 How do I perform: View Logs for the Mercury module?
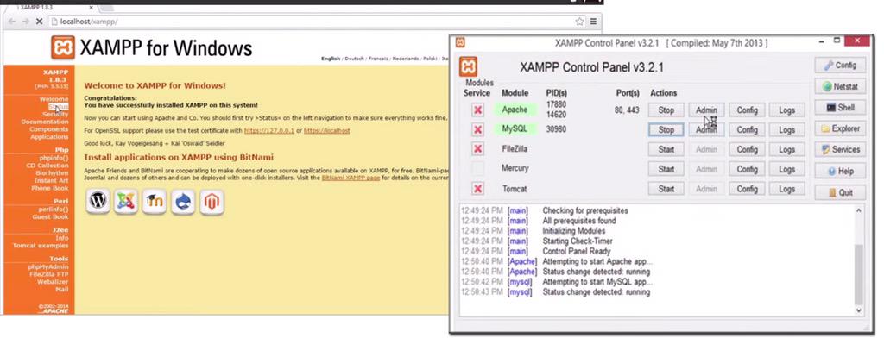787,169
